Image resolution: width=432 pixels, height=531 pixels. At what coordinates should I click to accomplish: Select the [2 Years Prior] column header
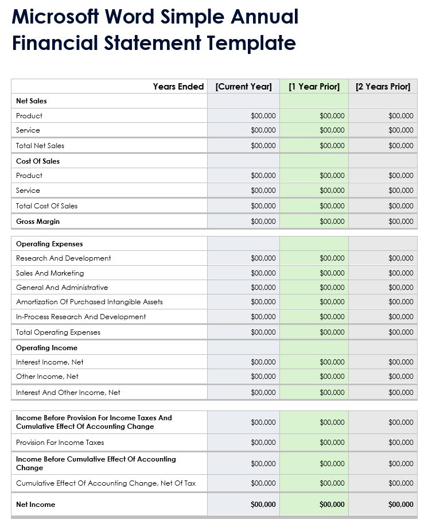coord(383,87)
